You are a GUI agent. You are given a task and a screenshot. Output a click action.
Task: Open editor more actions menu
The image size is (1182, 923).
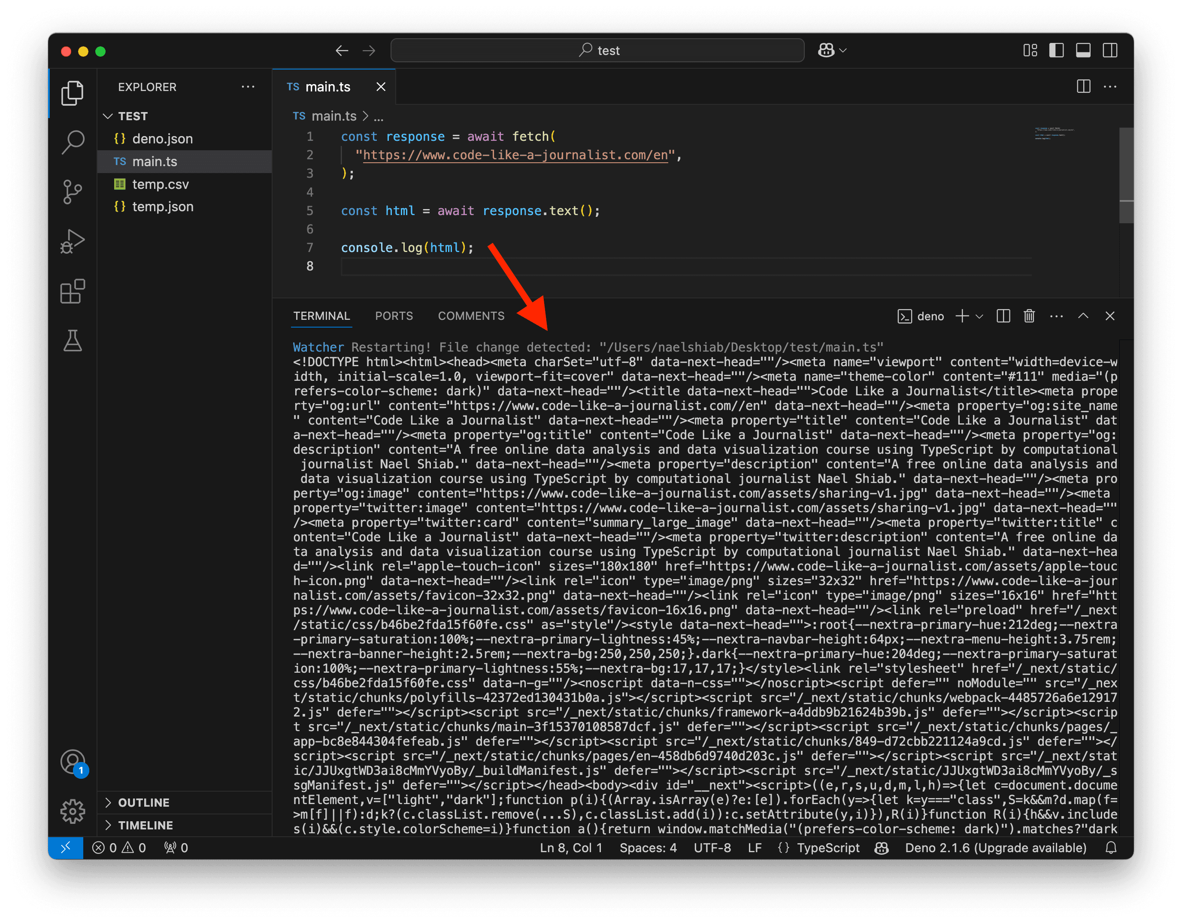coord(1110,87)
